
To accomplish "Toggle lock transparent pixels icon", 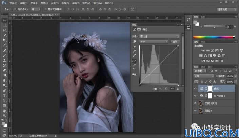I will click(202, 82).
